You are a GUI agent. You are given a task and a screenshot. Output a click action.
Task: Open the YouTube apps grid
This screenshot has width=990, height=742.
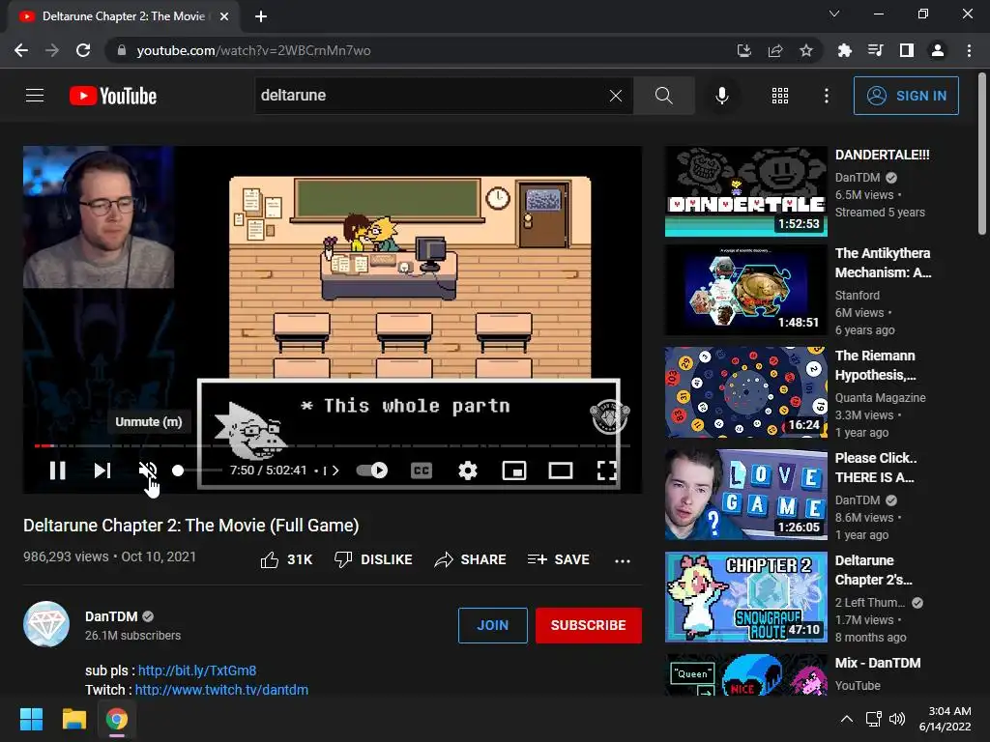coord(780,96)
